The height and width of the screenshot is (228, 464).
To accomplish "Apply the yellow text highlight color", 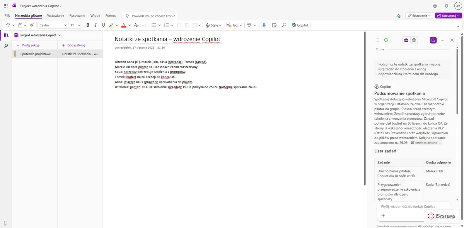I will 111,25.
